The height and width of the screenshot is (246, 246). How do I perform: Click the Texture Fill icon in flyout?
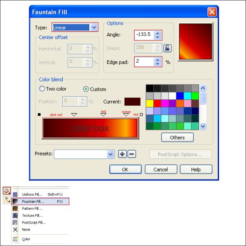pos(15,215)
